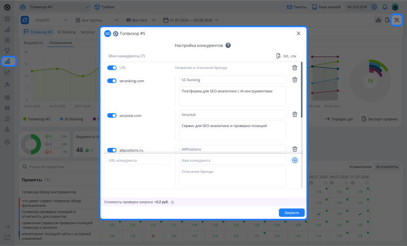Click the Topvisor logo in sidebar
This screenshot has height=246, width=407.
coord(7,7)
